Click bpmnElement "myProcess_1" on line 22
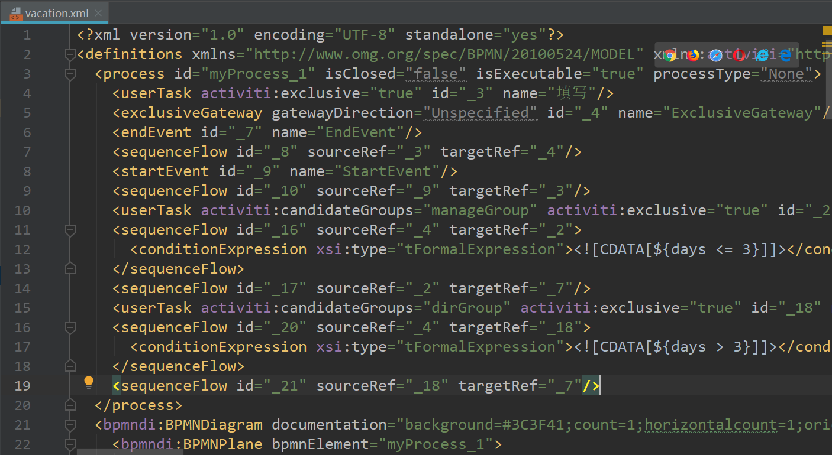 pos(435,444)
